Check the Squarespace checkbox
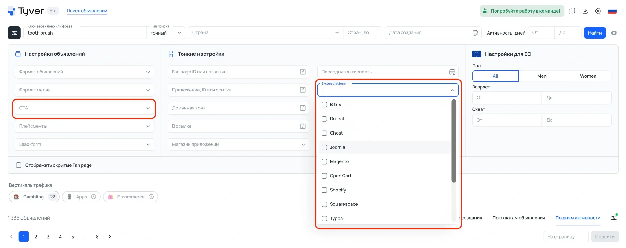The width and height of the screenshot is (626, 248). [x=324, y=204]
